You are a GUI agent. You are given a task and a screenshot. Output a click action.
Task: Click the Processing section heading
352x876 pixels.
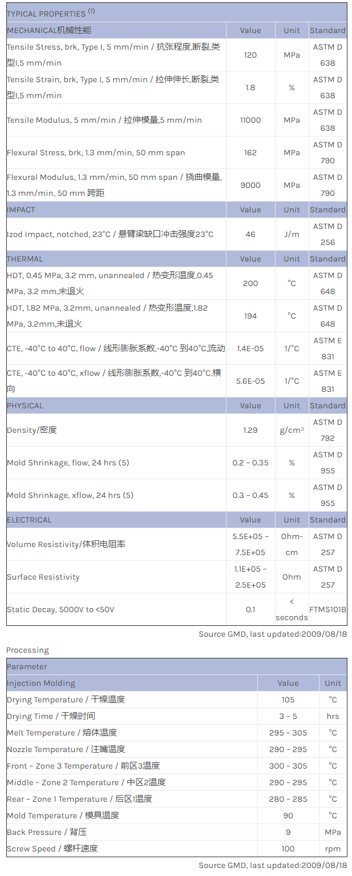[27, 650]
